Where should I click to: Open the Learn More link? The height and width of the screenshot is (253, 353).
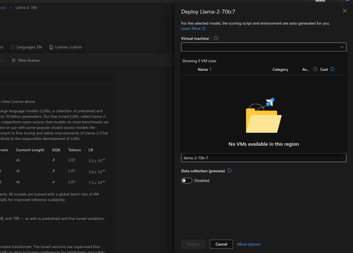coord(193,28)
